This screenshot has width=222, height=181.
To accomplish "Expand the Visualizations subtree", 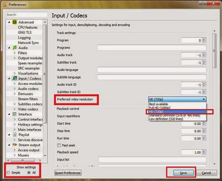I will pyautogui.click(x=15, y=73).
